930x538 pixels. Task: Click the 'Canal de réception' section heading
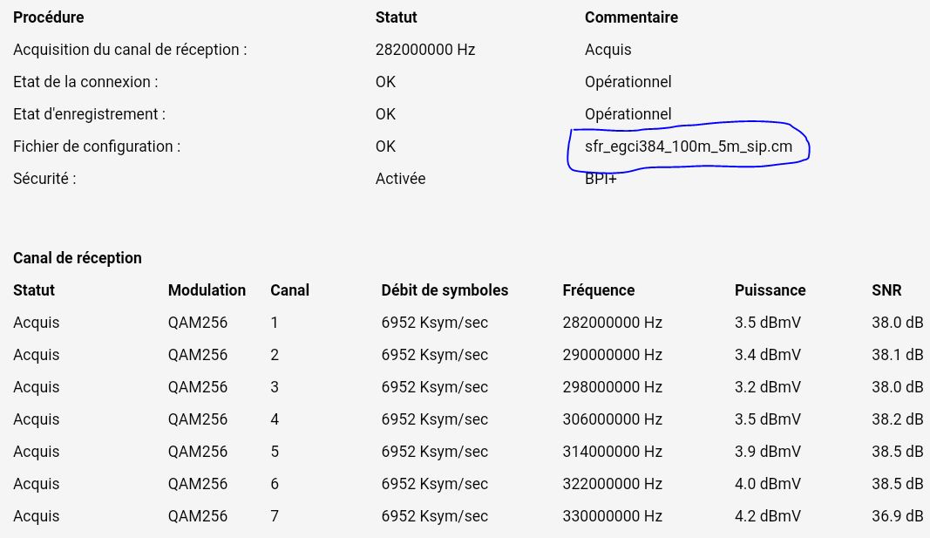point(78,258)
